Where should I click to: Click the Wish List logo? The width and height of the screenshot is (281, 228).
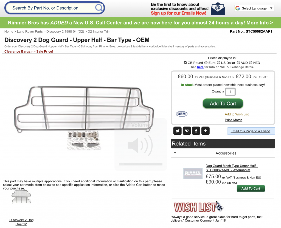198,207
